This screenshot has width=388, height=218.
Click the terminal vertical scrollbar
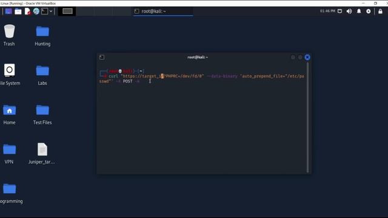pos(308,117)
